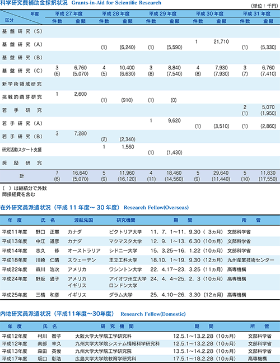The image size is (280, 363).
Task: Select the 若手研究（B） row label
Action: tap(22, 137)
